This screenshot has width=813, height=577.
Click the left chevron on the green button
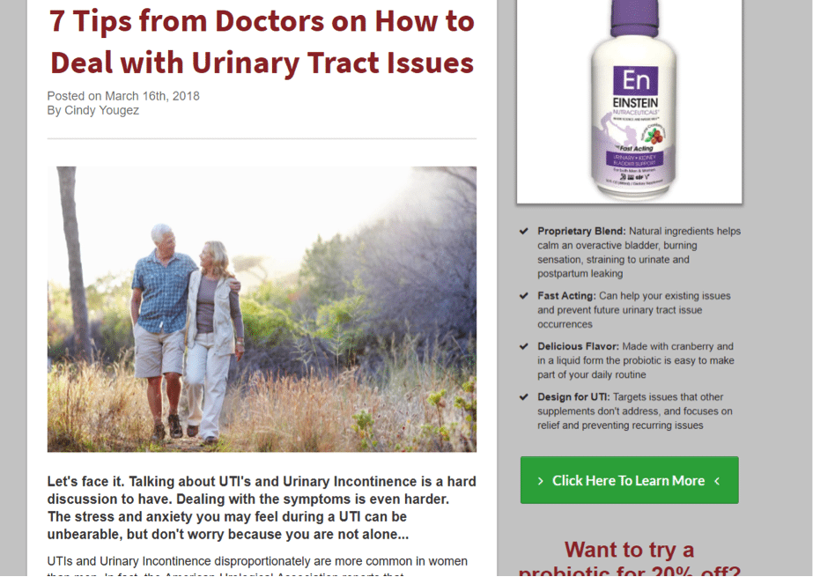tap(540, 481)
